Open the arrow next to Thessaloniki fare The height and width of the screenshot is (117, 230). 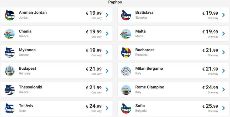(107, 90)
